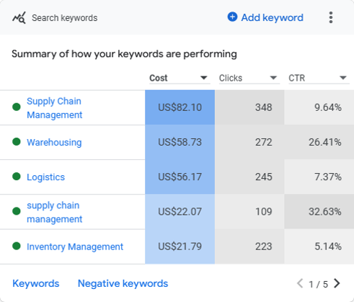354x302 pixels.
Task: Open the Clicks column metric dropdown
Action: (249, 78)
